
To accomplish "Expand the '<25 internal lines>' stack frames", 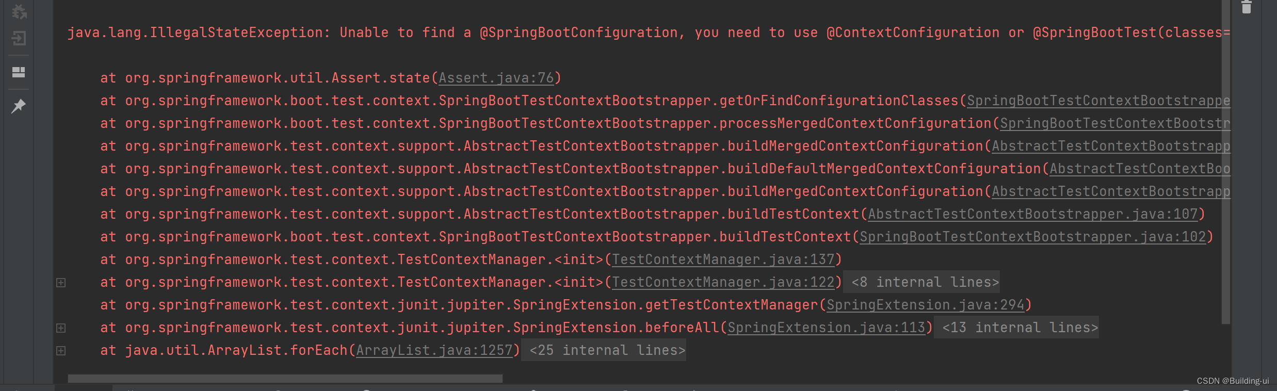I will point(61,350).
